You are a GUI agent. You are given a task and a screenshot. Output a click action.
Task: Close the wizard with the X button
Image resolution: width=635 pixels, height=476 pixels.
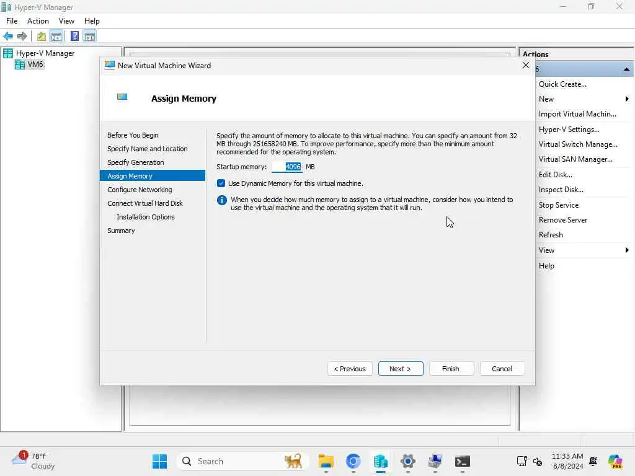pyautogui.click(x=526, y=65)
